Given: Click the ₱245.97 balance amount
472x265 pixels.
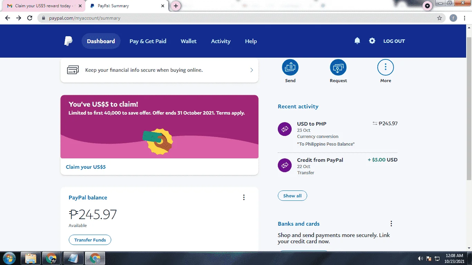Looking at the screenshot, I should pyautogui.click(x=93, y=215).
